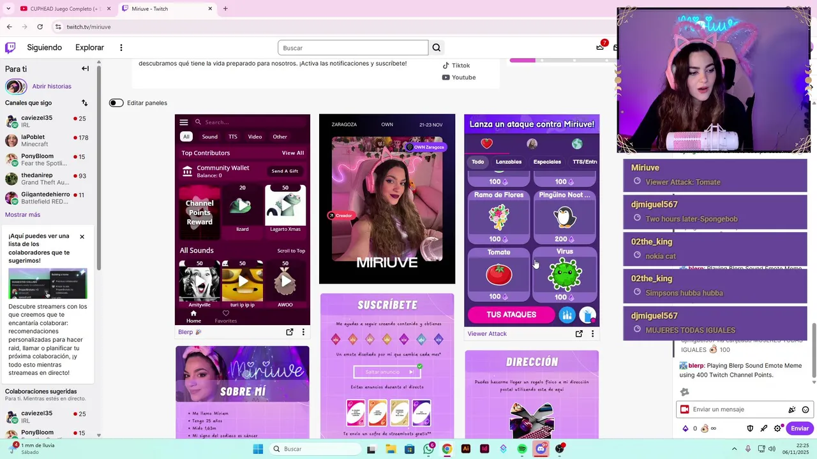This screenshot has height=459, width=817.
Task: Pop out the Viewer Attack panel
Action: [x=579, y=333]
